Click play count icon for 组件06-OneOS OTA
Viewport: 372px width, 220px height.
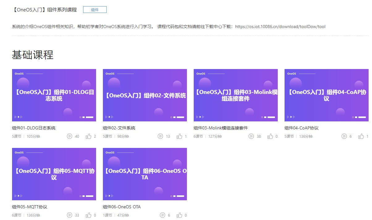click(163, 215)
